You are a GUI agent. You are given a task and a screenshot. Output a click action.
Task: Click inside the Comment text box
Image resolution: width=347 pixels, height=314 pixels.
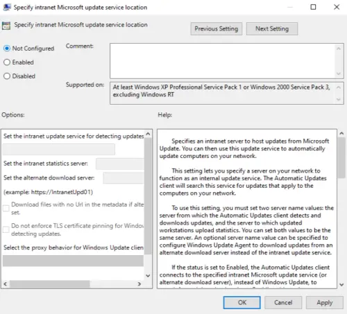click(222, 61)
